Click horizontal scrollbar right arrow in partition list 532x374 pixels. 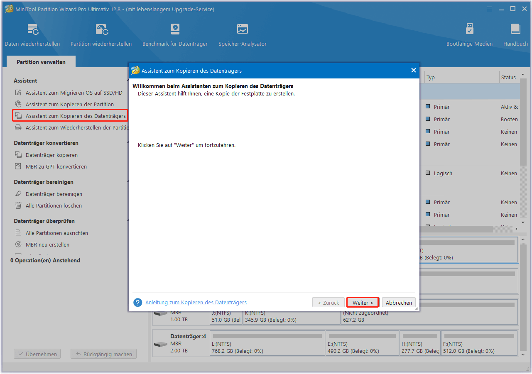pyautogui.click(x=517, y=229)
